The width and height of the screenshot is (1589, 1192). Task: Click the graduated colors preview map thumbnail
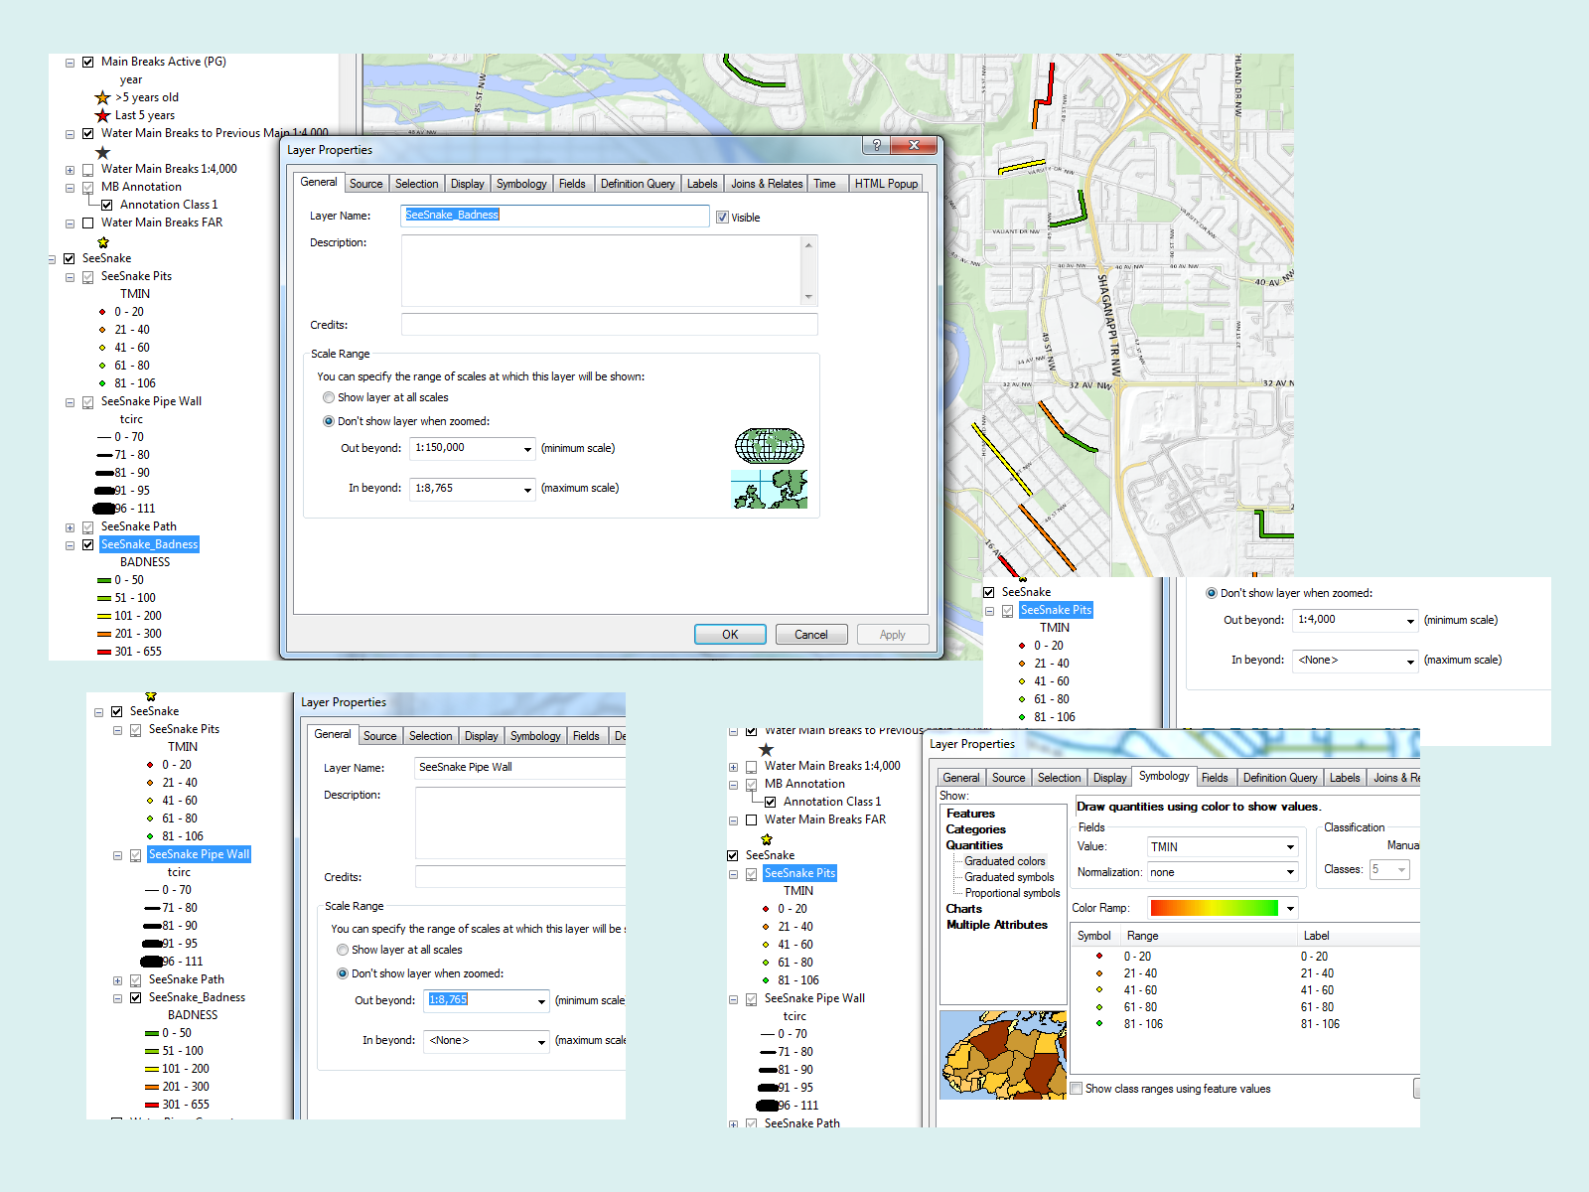click(1003, 1055)
